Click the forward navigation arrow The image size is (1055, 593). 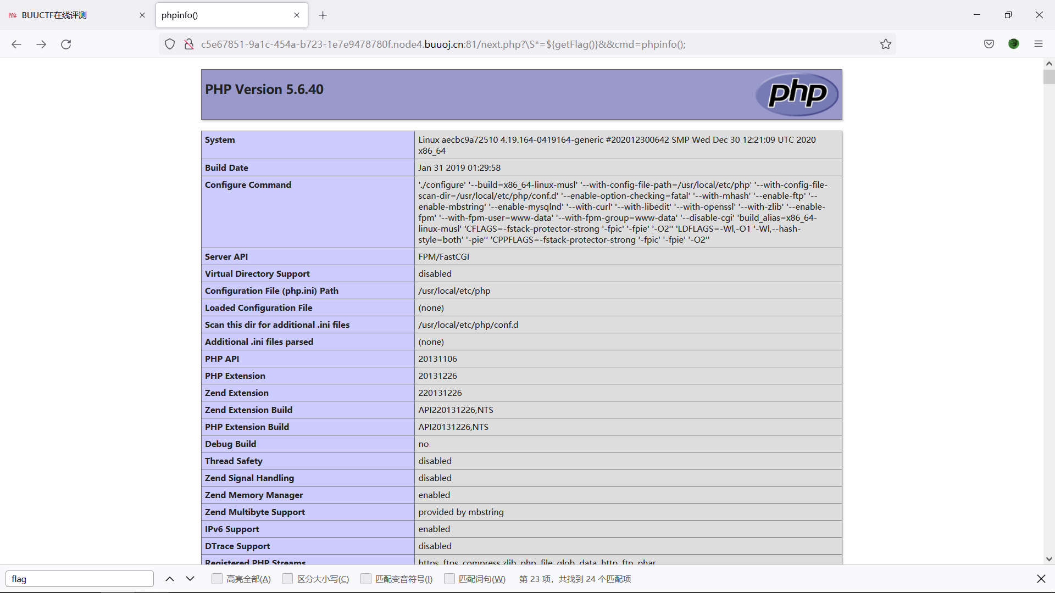[x=41, y=44]
